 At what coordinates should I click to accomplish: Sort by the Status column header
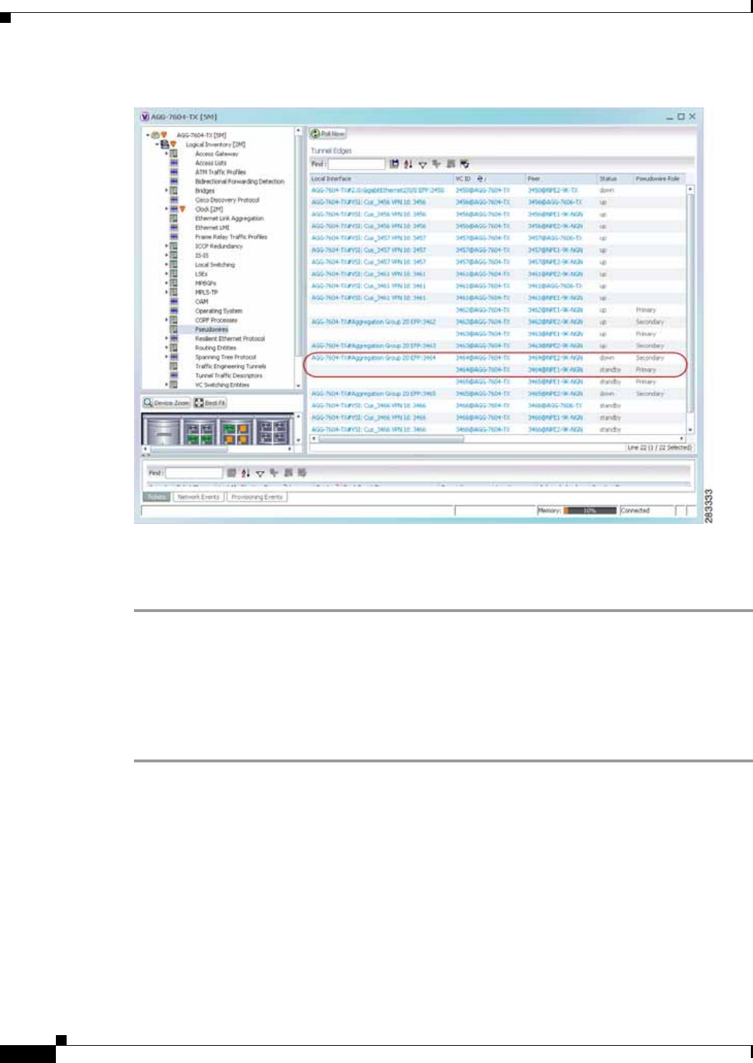(x=615, y=179)
